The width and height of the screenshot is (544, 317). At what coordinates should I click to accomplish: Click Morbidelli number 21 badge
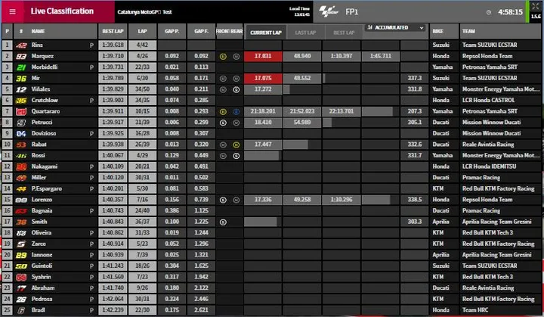21,67
